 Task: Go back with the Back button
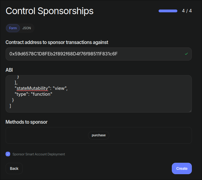click(x=14, y=168)
